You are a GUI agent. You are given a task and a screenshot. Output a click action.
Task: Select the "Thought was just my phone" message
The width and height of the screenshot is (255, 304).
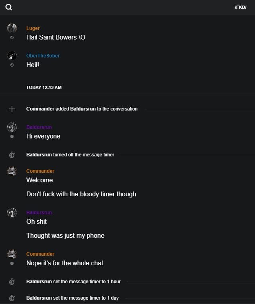tap(65, 236)
